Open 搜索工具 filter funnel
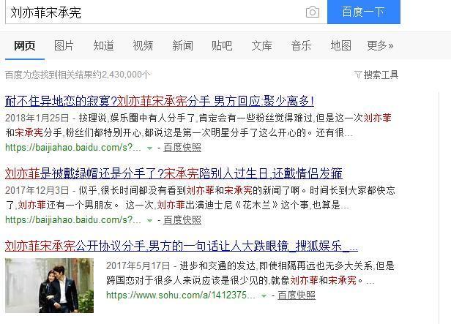This screenshot has width=451, height=324. click(x=376, y=75)
